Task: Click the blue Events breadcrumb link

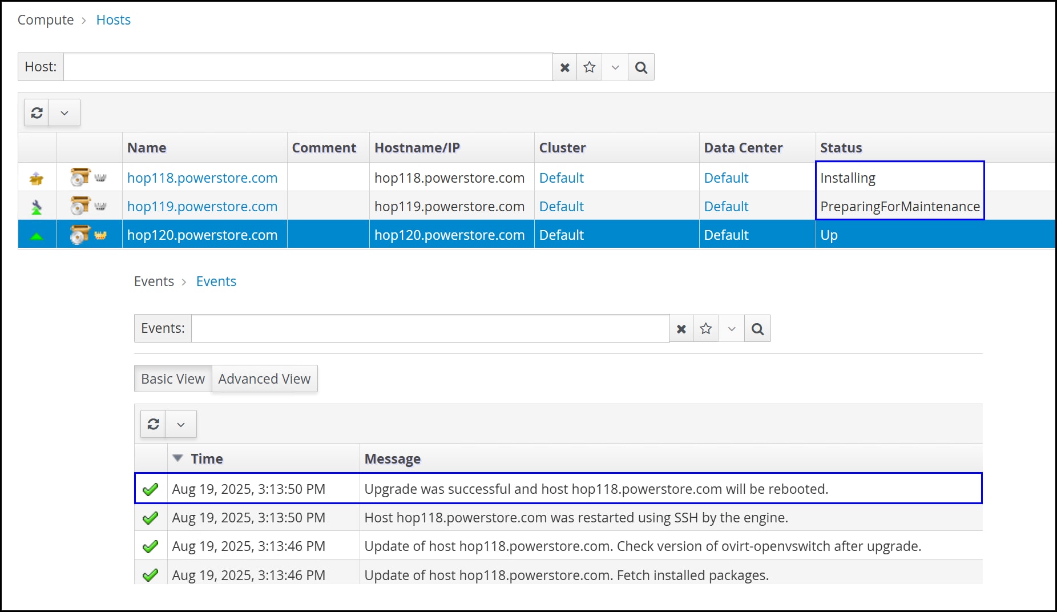Action: coord(216,281)
